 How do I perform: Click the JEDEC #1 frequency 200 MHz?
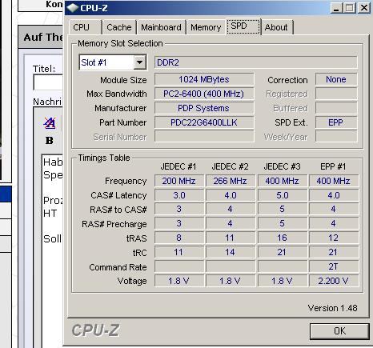pos(179,181)
